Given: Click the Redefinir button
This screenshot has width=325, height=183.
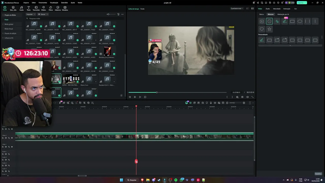Looking at the screenshot, I should (318, 174).
